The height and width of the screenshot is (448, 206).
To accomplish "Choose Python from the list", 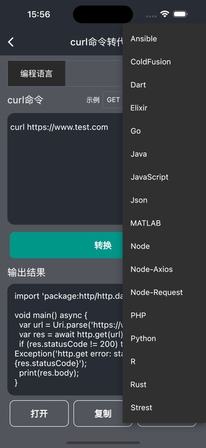I will (x=164, y=338).
